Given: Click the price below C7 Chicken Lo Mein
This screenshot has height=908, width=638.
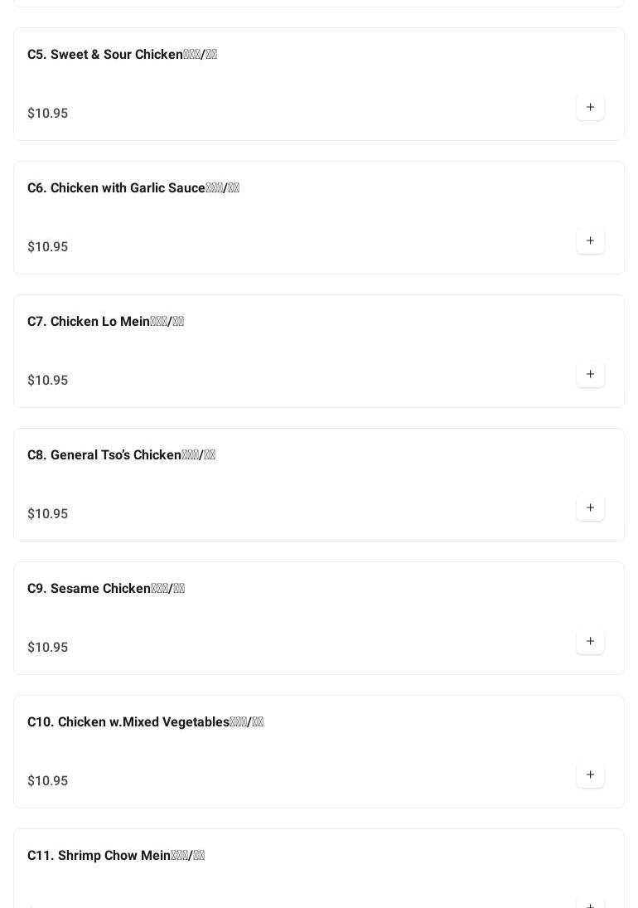Looking at the screenshot, I should [48, 381].
